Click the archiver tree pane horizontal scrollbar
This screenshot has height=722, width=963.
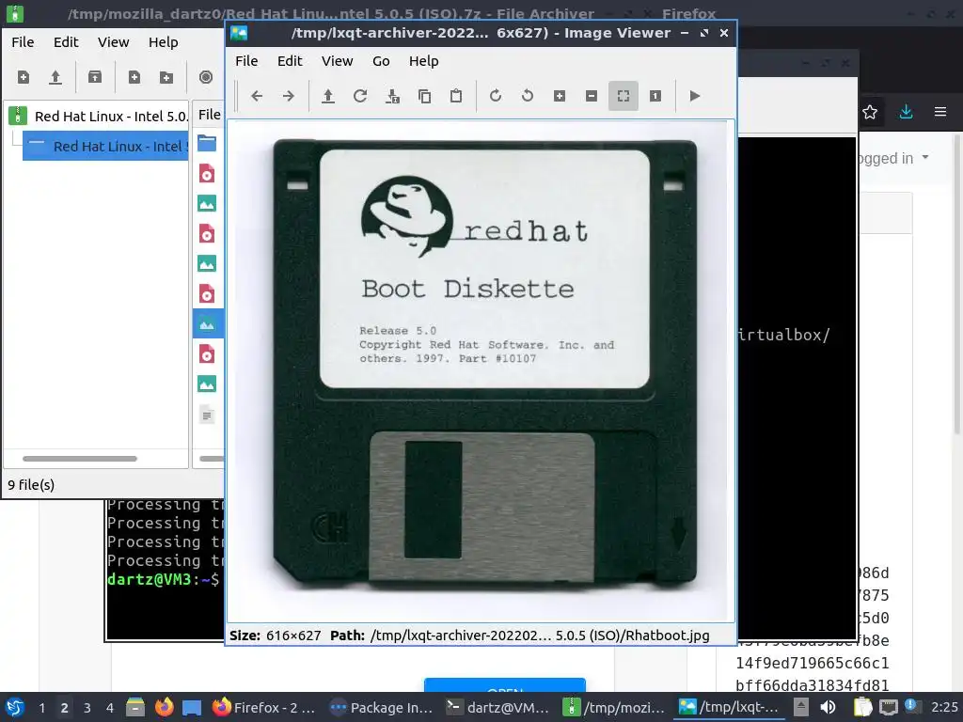(80, 459)
